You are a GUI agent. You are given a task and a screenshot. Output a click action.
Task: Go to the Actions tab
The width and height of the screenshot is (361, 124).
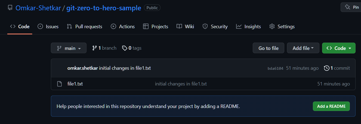[123, 26]
